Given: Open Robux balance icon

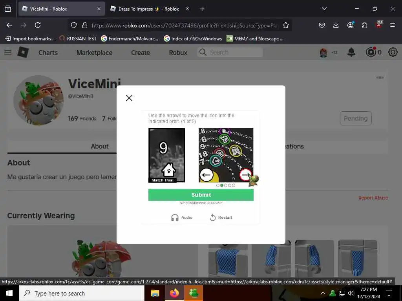Looking at the screenshot, I should (371, 52).
